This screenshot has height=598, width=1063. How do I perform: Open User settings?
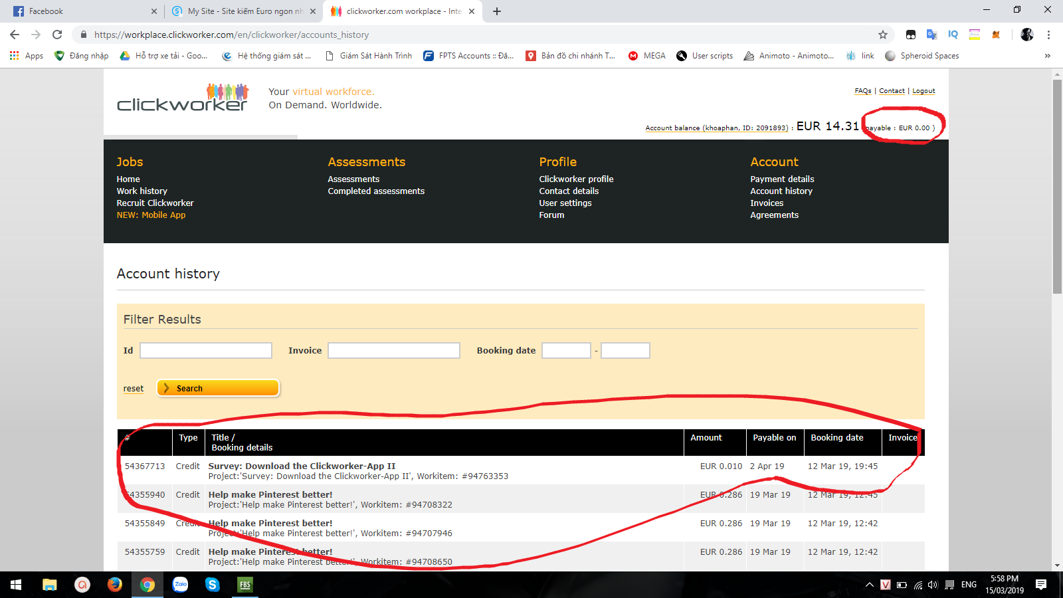click(x=565, y=203)
